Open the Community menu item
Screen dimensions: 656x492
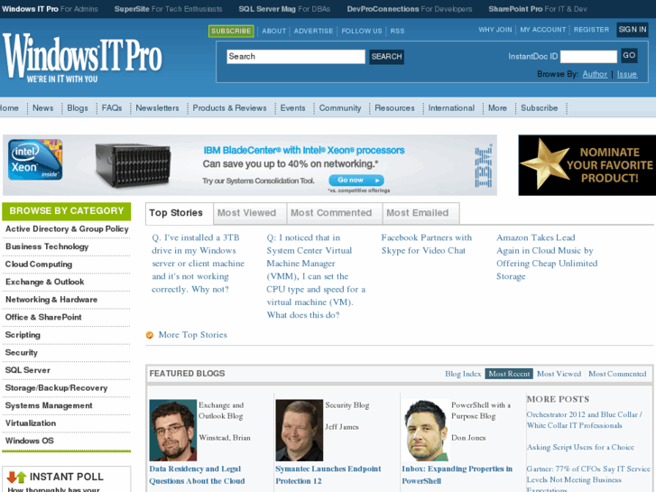click(339, 108)
